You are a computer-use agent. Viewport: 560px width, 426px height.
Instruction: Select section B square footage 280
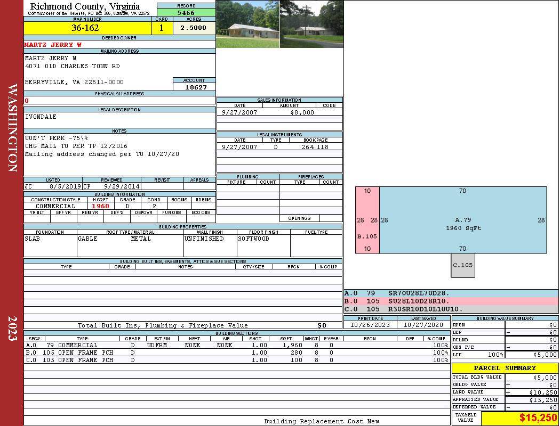[297, 353]
